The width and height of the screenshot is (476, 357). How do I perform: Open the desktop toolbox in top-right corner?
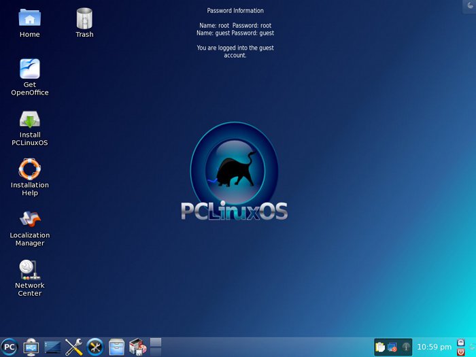pos(469,6)
